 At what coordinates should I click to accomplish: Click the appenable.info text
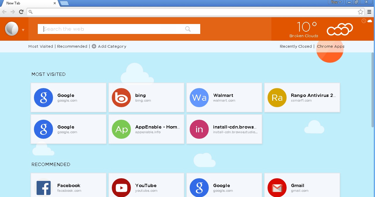tap(148, 132)
